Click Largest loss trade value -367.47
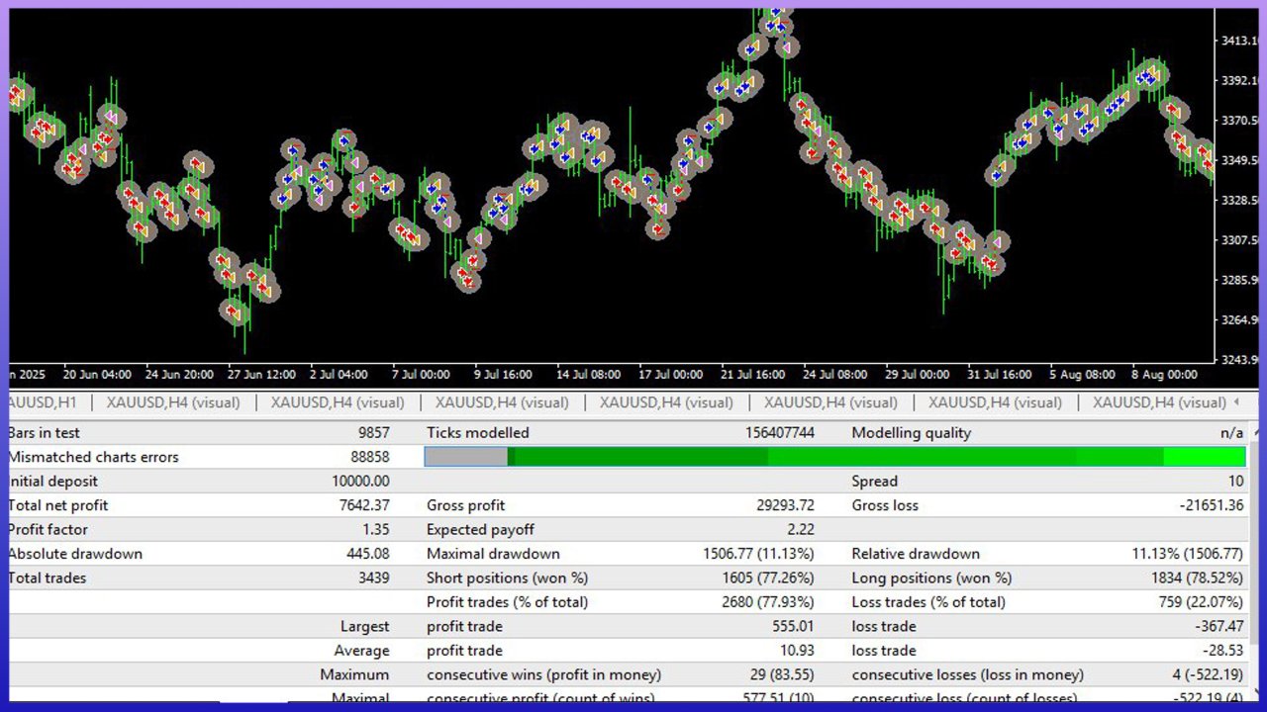 point(1219,627)
